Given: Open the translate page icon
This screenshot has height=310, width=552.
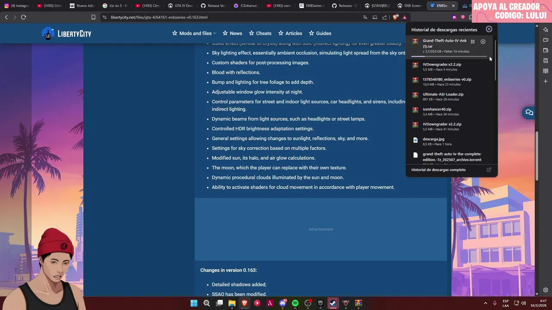Looking at the screenshot, I should (x=365, y=17).
